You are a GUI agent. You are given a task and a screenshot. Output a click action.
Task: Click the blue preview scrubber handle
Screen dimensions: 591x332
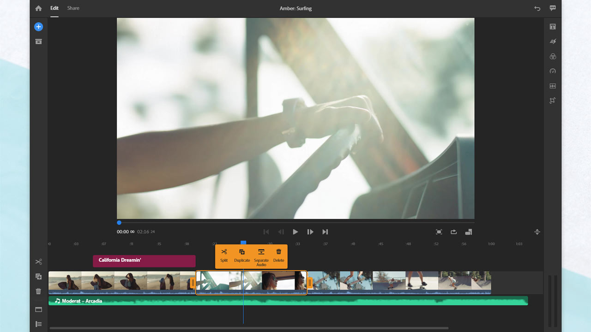coord(119,223)
